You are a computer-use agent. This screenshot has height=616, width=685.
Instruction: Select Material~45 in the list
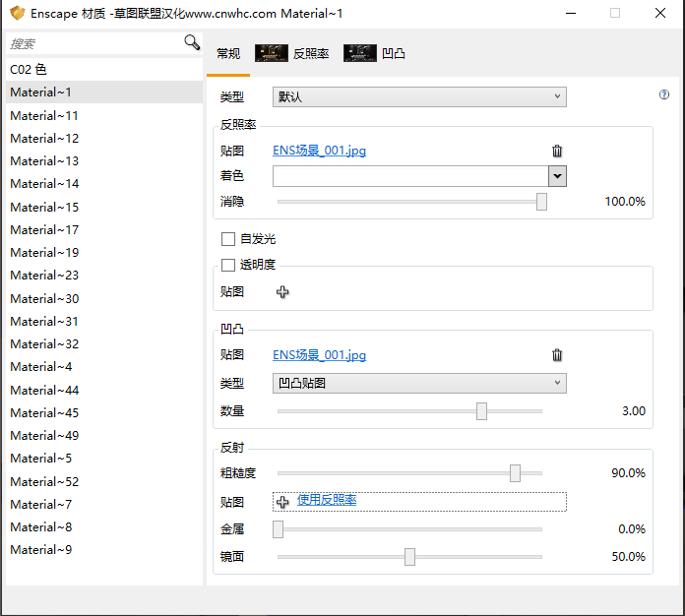[x=104, y=413]
